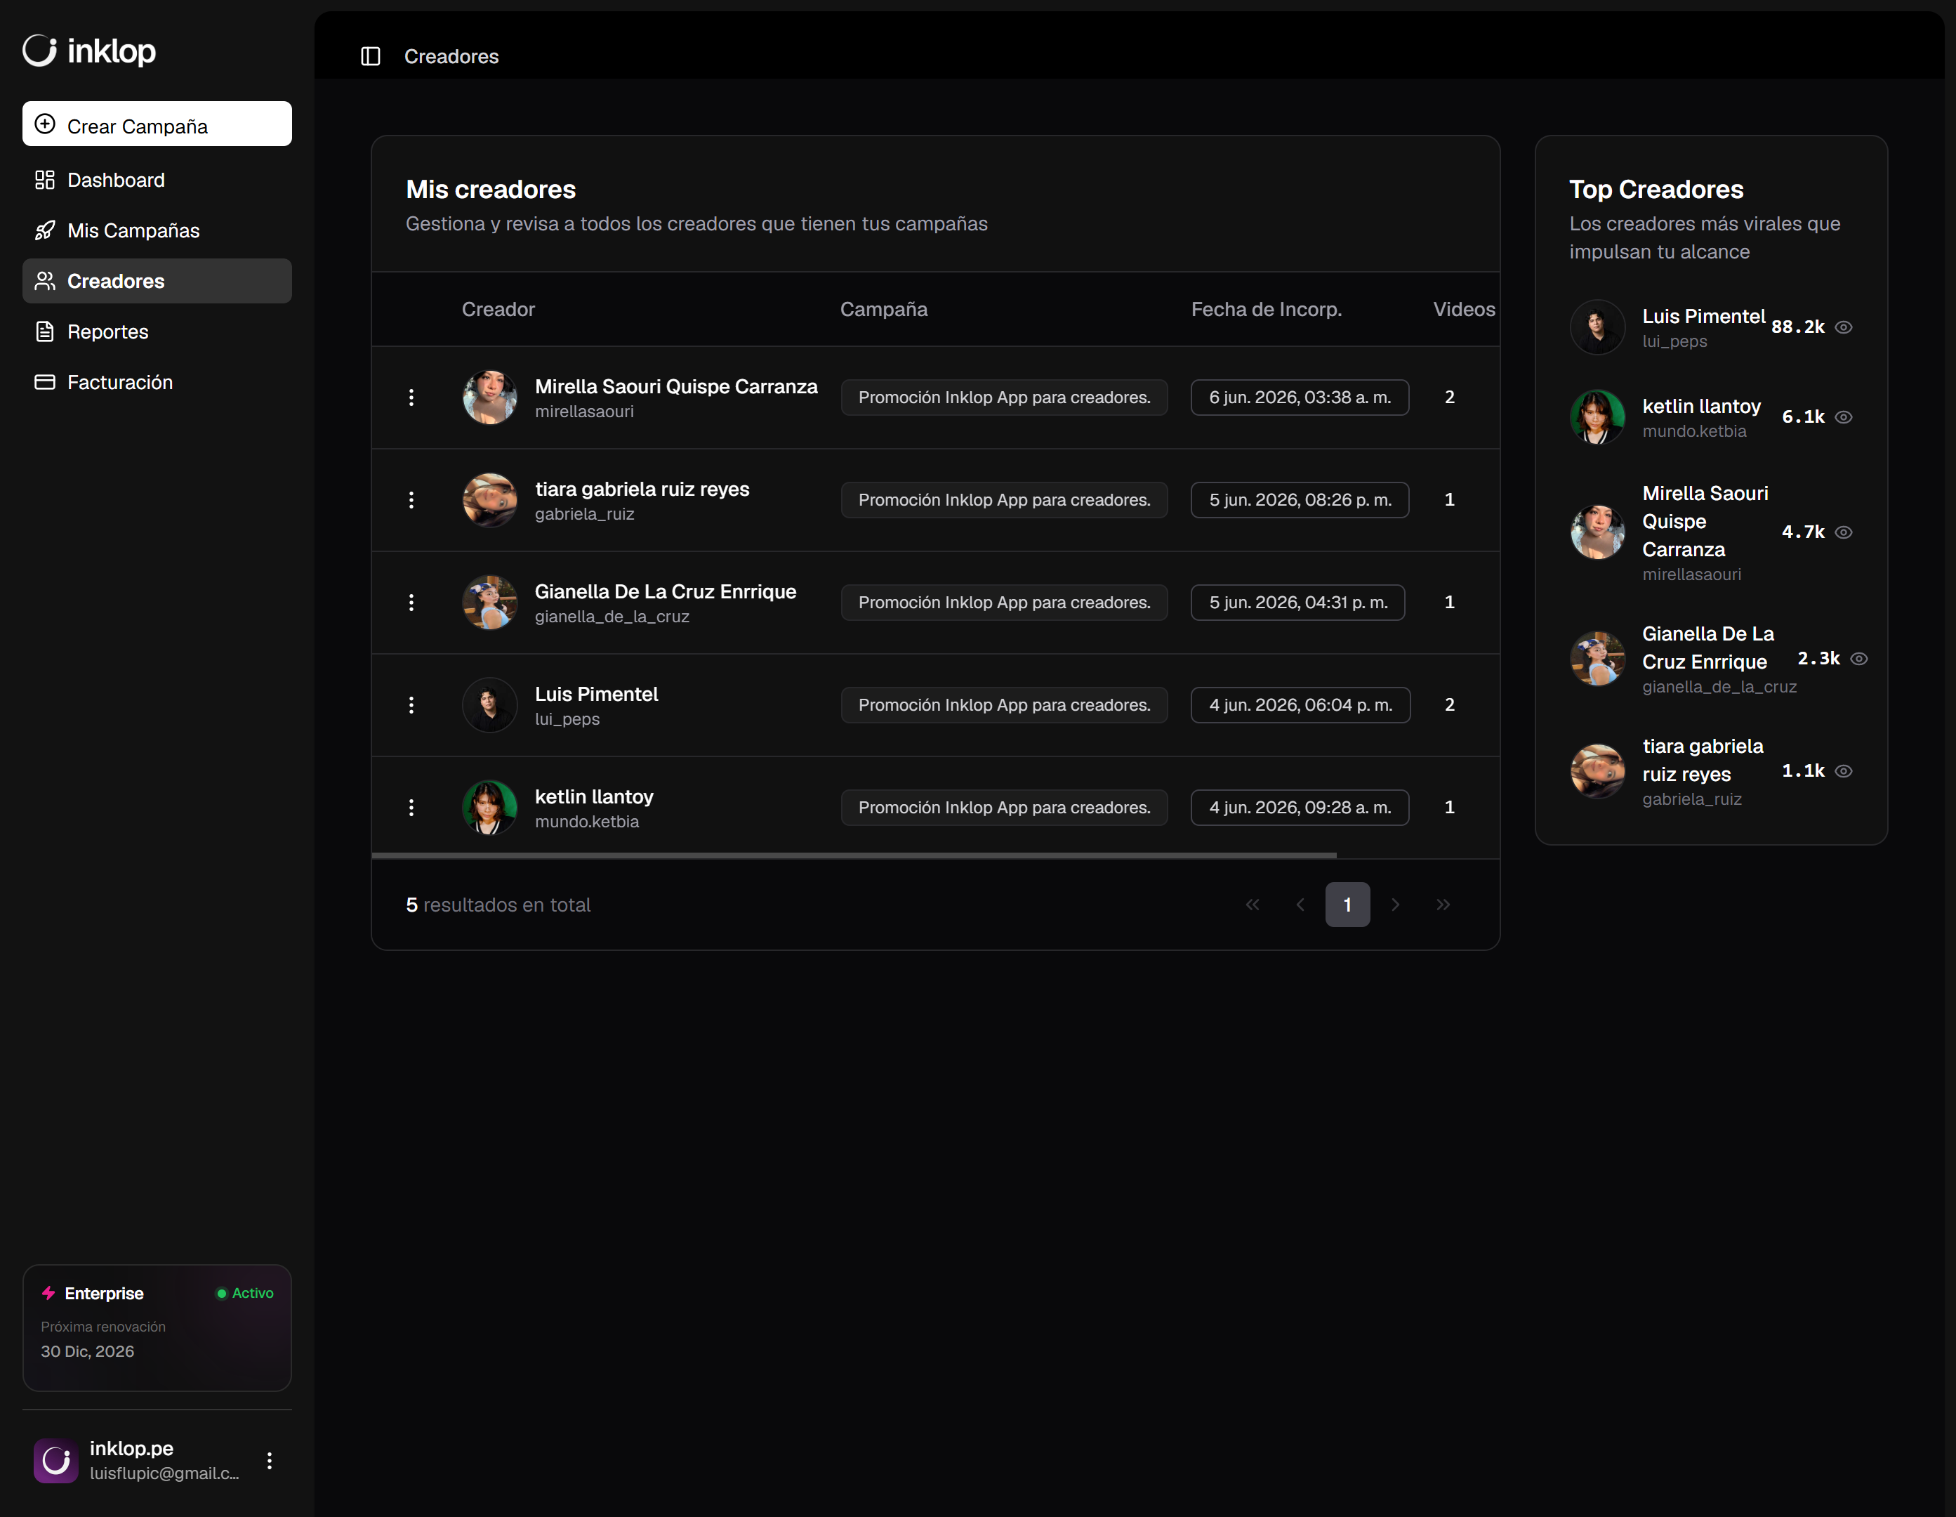Image resolution: width=1956 pixels, height=1517 pixels.
Task: Click the 'Mis creadores' heading
Action: coord(491,189)
